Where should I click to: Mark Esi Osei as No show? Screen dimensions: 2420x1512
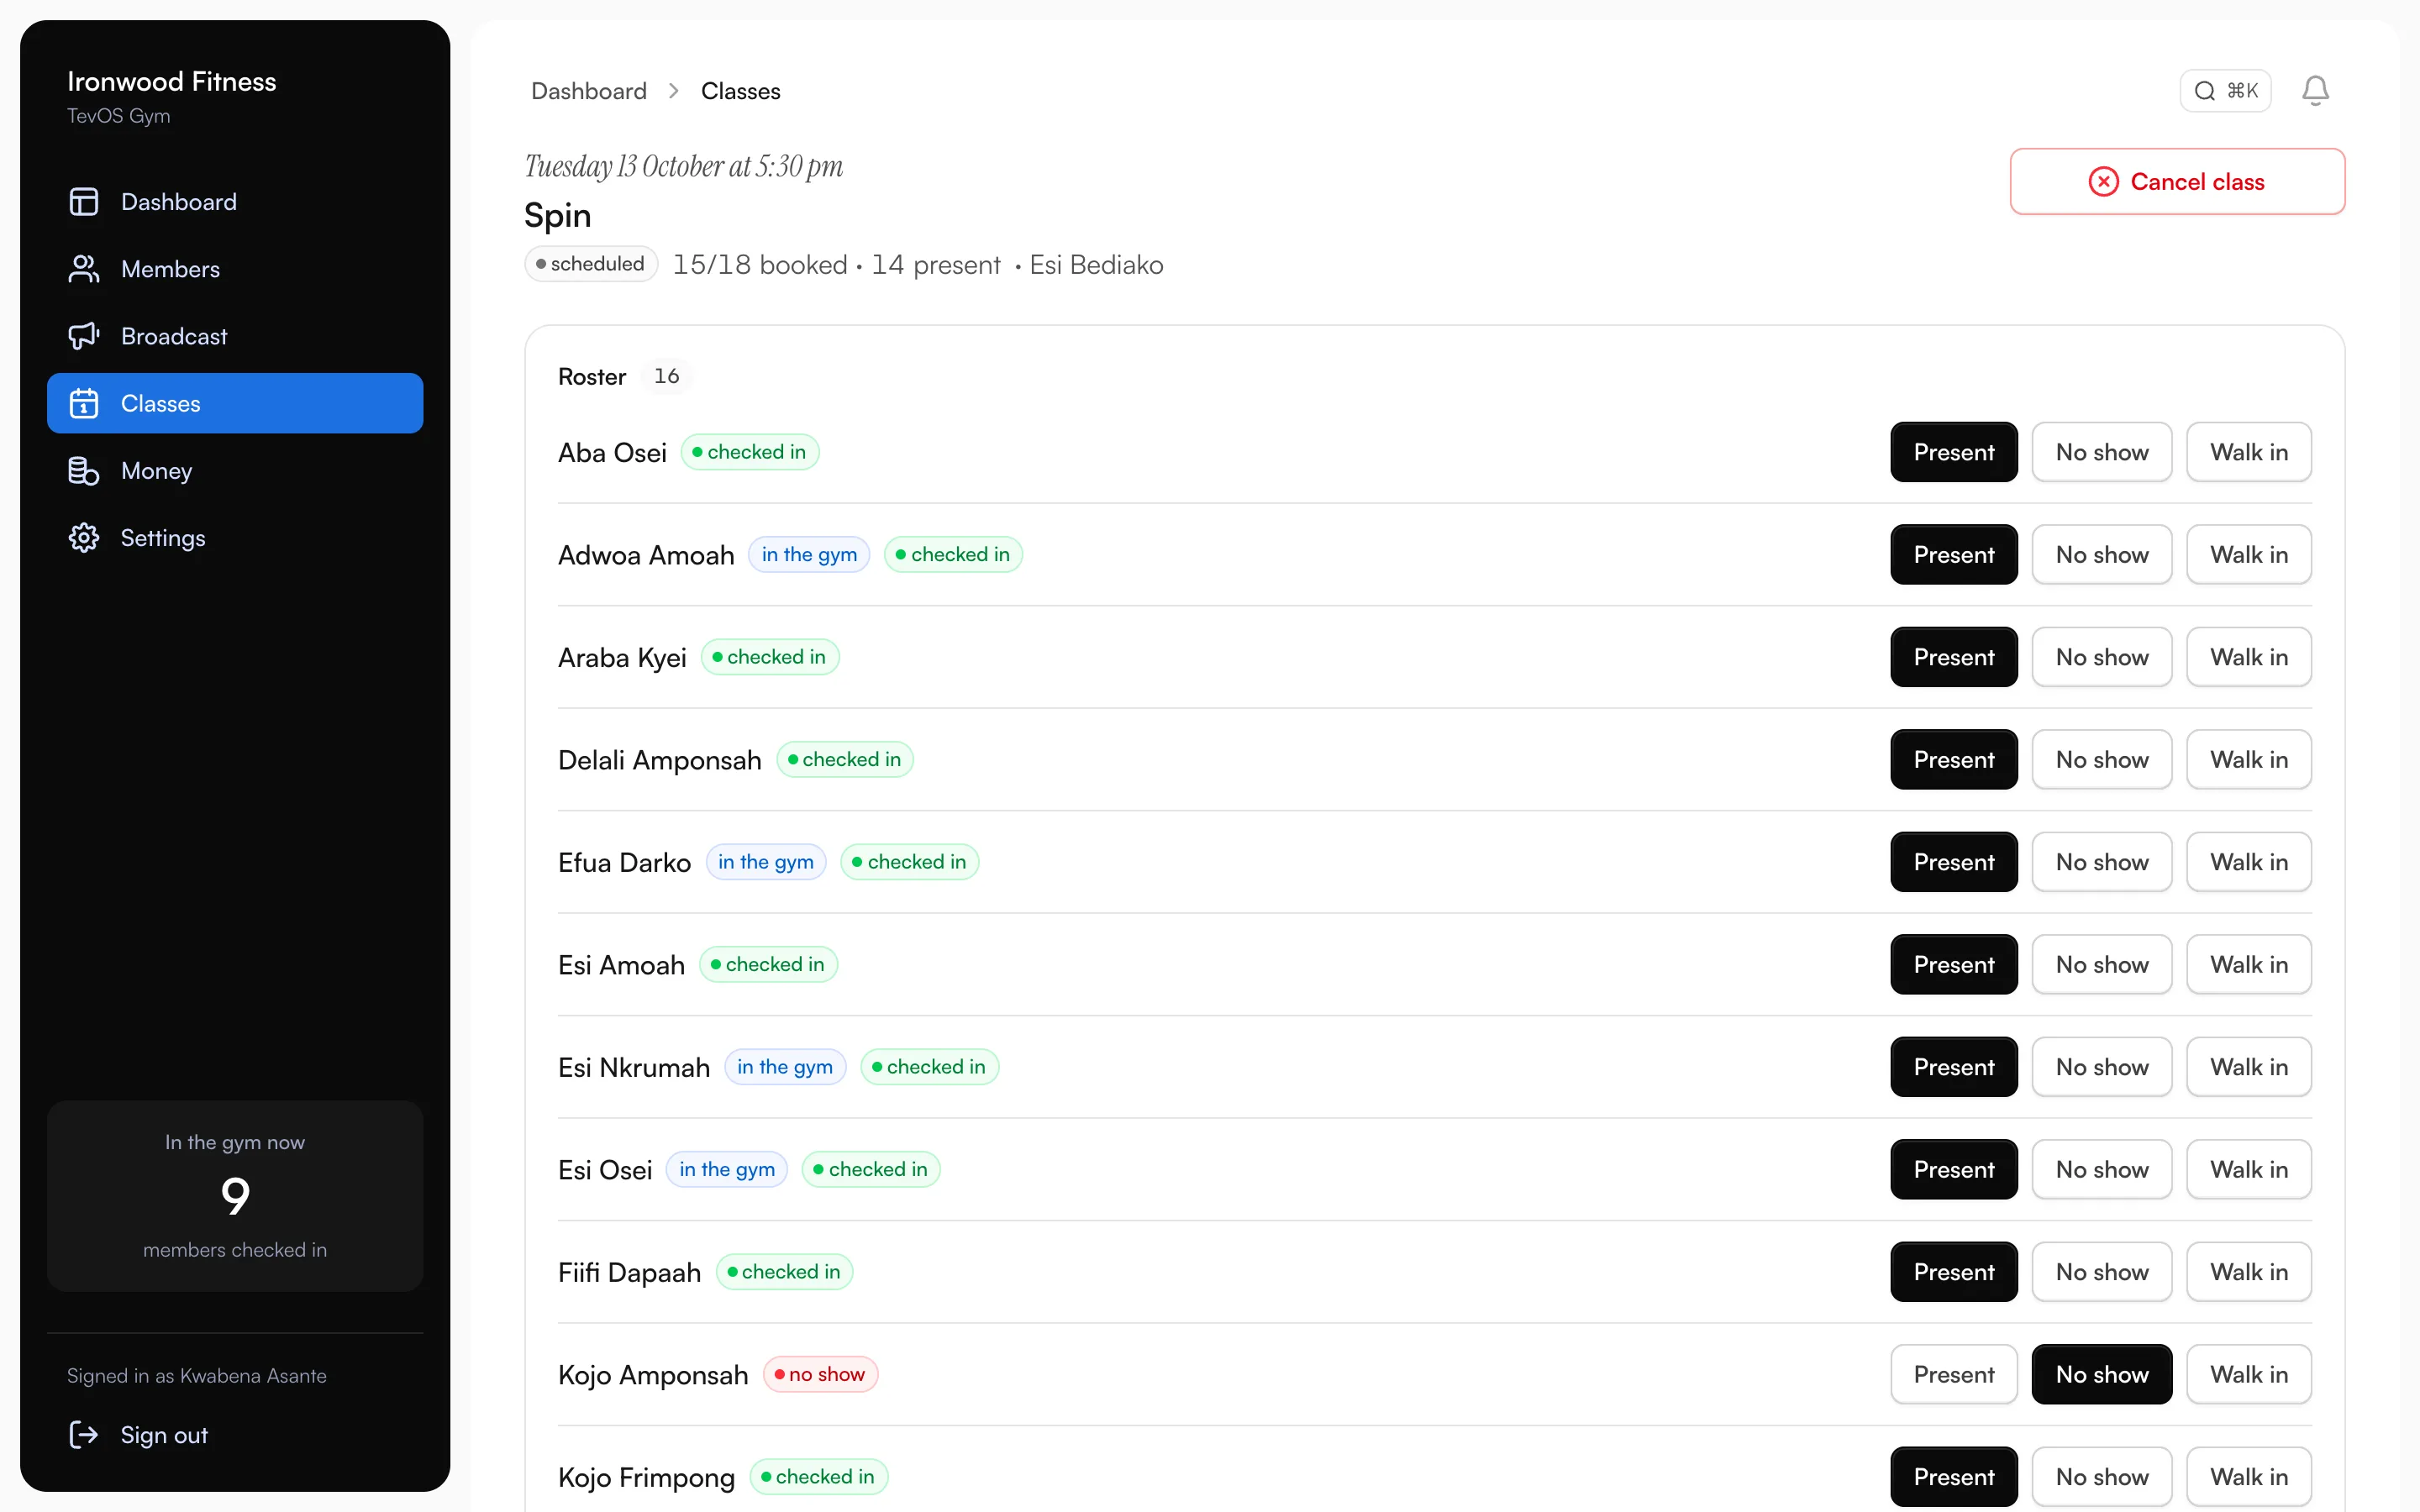[x=2101, y=1170]
